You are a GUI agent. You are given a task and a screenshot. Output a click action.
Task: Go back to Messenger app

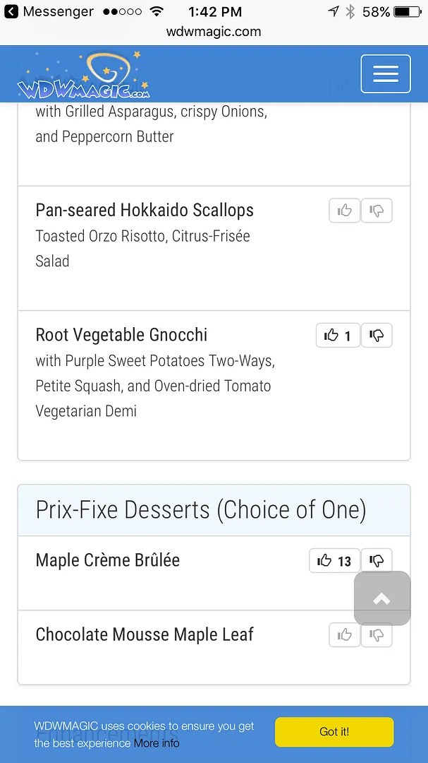(x=49, y=12)
